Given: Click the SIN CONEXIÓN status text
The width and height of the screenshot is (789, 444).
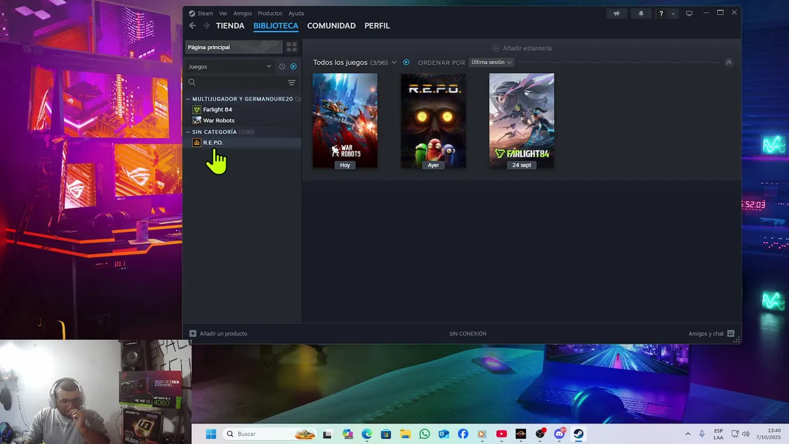Looking at the screenshot, I should pyautogui.click(x=468, y=334).
